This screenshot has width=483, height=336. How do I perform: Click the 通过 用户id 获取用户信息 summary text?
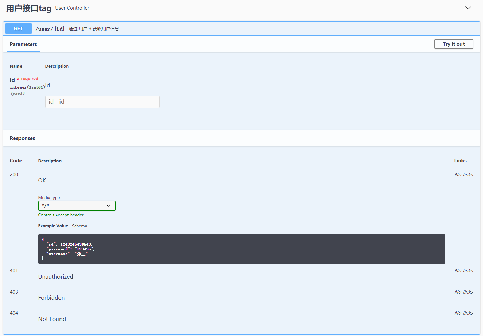94,29
